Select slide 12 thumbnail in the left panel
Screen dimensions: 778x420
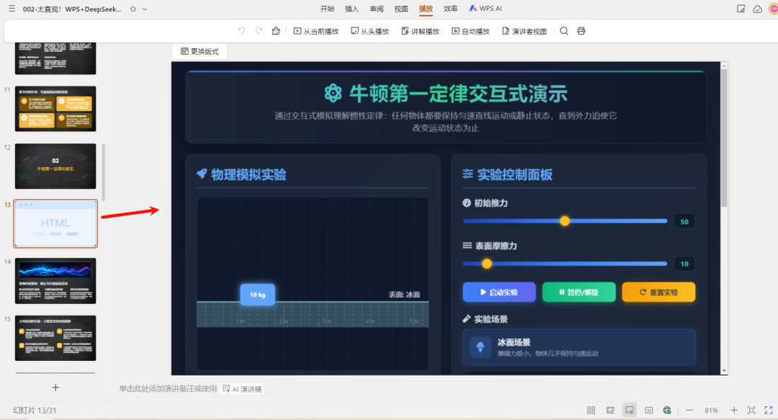click(x=55, y=166)
